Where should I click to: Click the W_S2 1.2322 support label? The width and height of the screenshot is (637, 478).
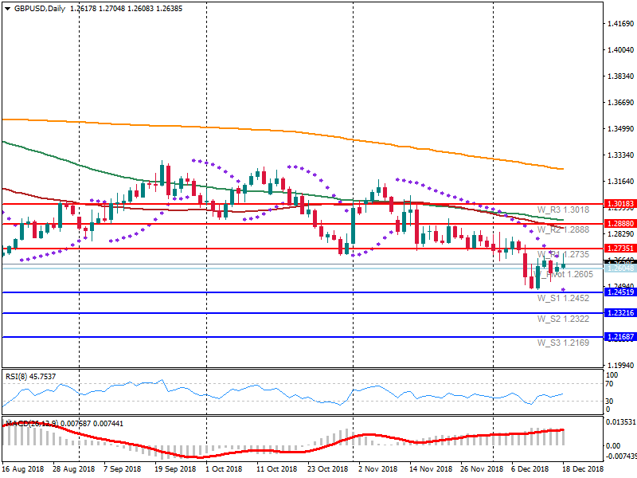pos(562,319)
